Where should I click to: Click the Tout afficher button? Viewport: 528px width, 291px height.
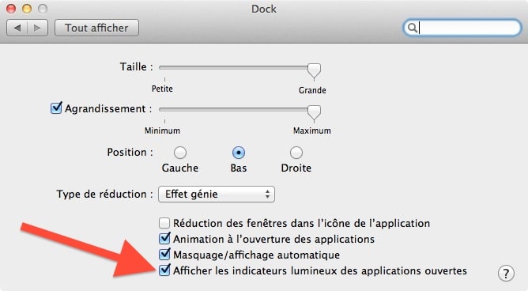tap(96, 28)
